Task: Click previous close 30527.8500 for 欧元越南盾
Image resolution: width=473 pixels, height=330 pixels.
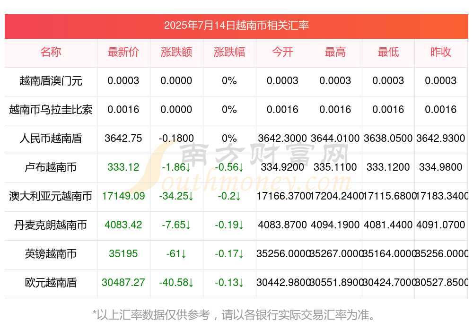Action: [442, 282]
